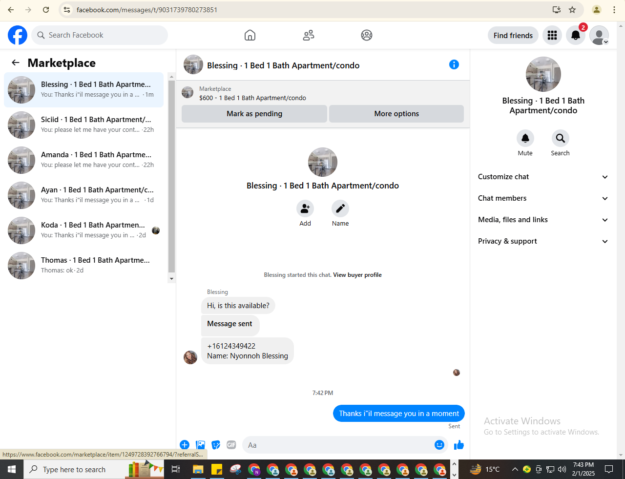The image size is (625, 479).
Task: Open the account profile picture menu
Action: (x=599, y=35)
